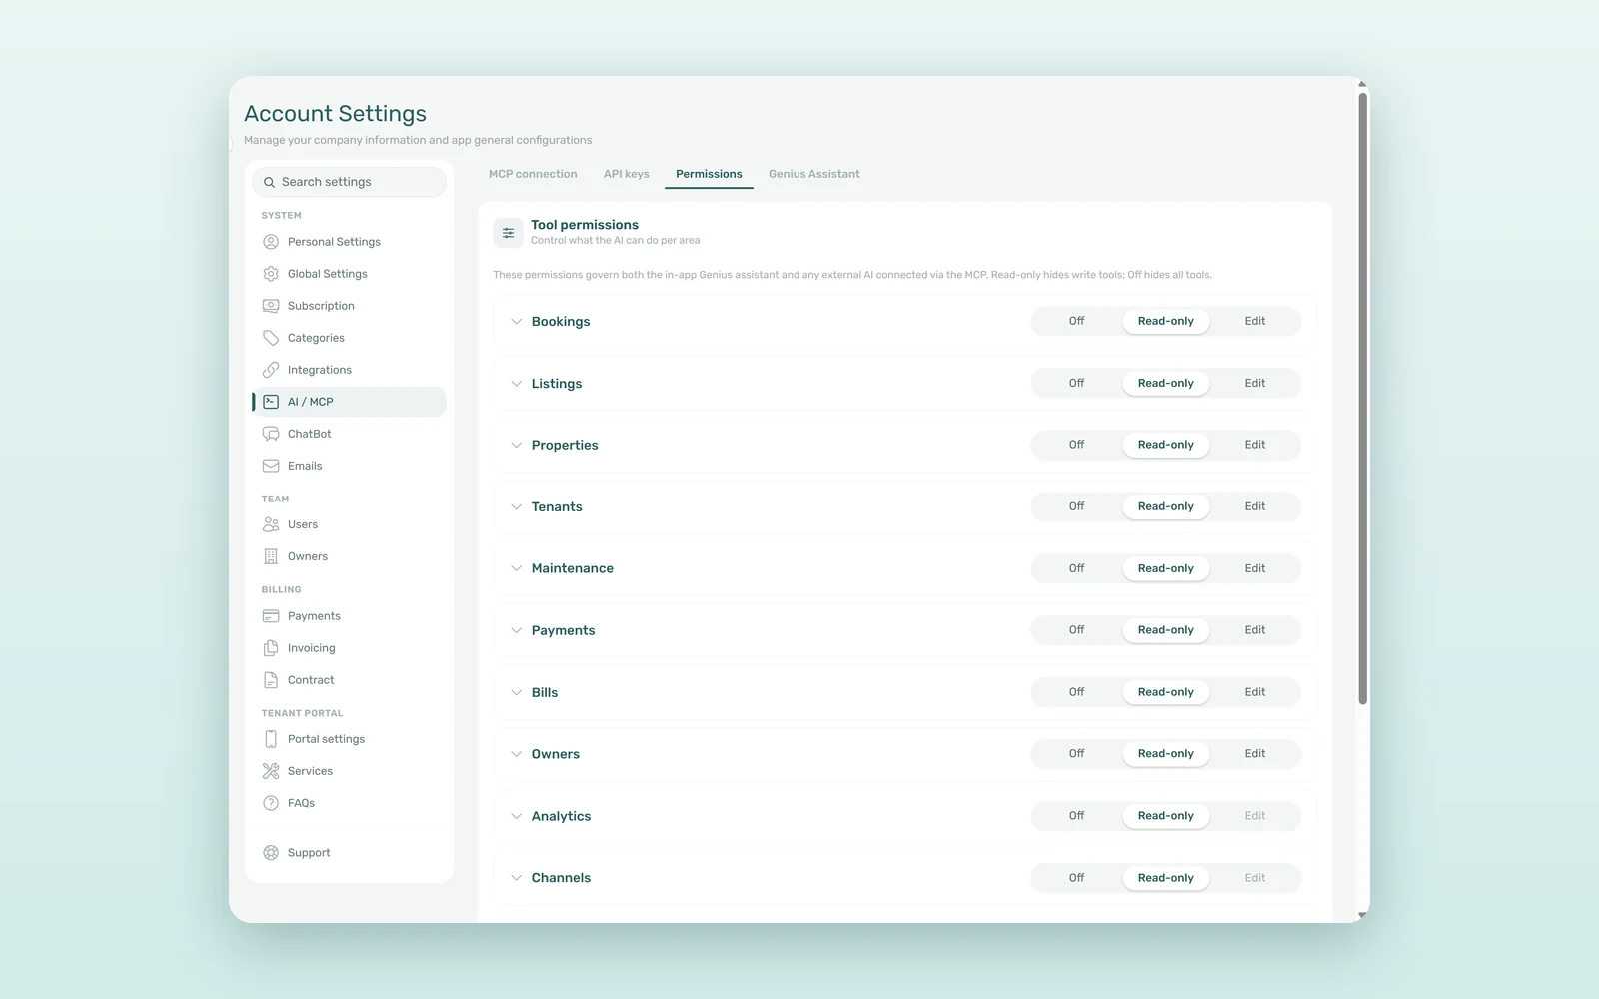Click the FAQs question mark icon
The height and width of the screenshot is (999, 1599).
point(271,803)
